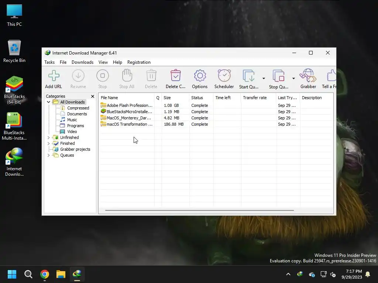Select the Queues tree item

tap(67, 155)
